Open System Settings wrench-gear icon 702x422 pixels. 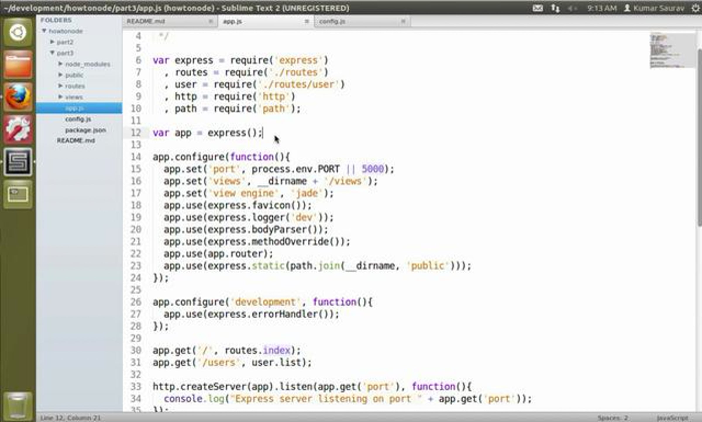click(18, 129)
